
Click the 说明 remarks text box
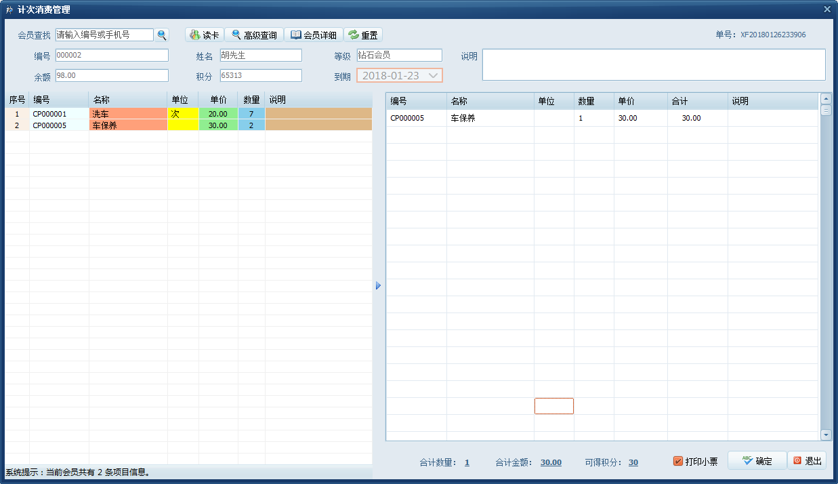pos(653,64)
